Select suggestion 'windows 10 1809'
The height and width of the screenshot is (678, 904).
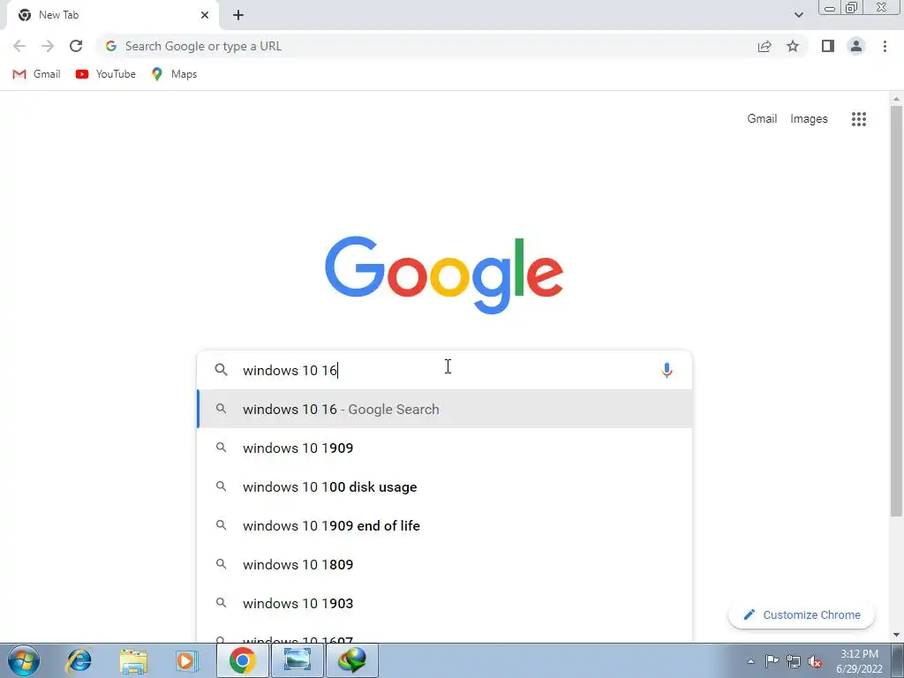tap(444, 564)
